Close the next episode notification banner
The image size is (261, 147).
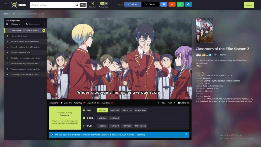pyautogui.click(x=186, y=134)
